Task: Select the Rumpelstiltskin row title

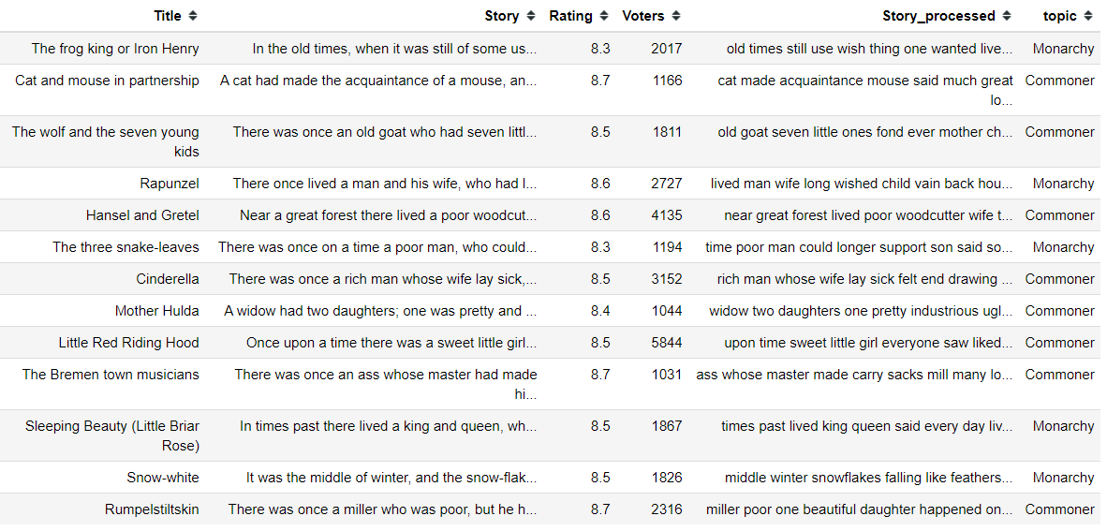Action: pos(152,509)
